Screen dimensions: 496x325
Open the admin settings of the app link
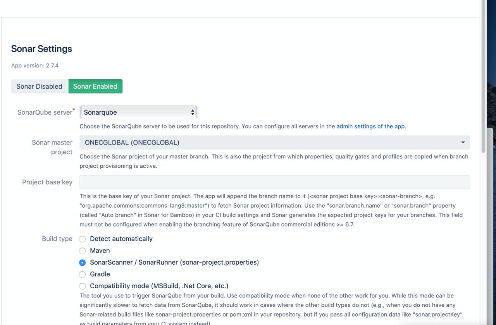(x=370, y=126)
